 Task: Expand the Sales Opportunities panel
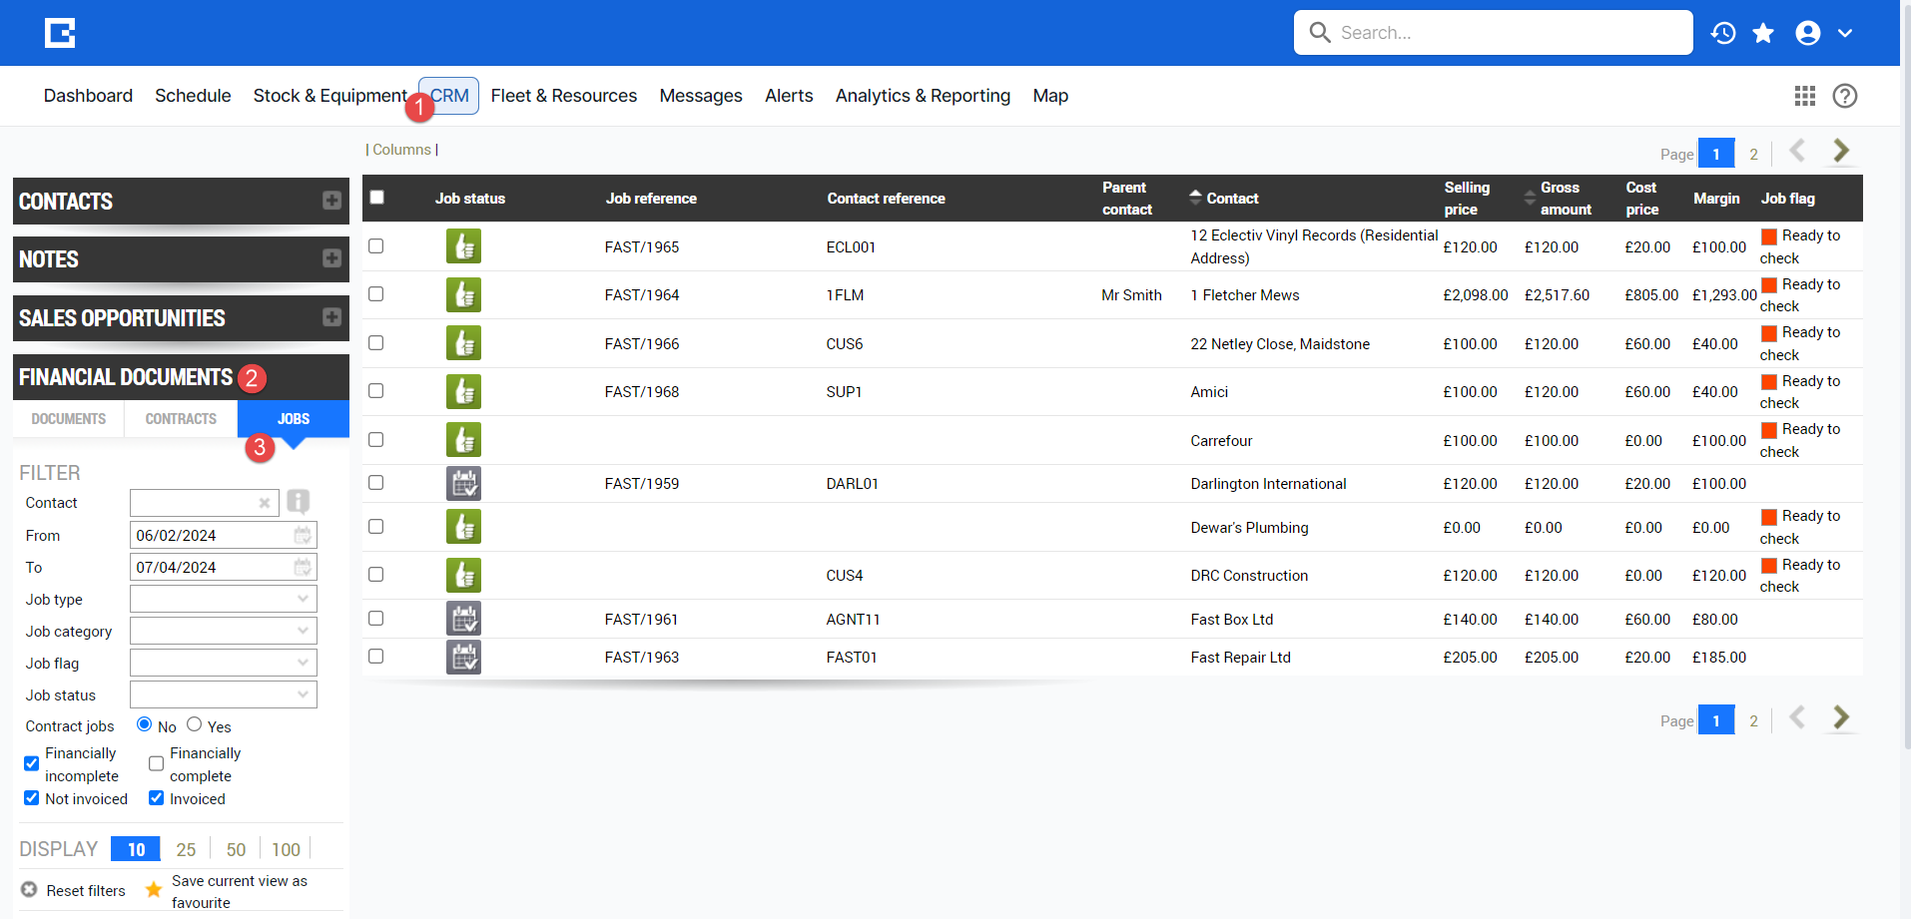pos(332,317)
